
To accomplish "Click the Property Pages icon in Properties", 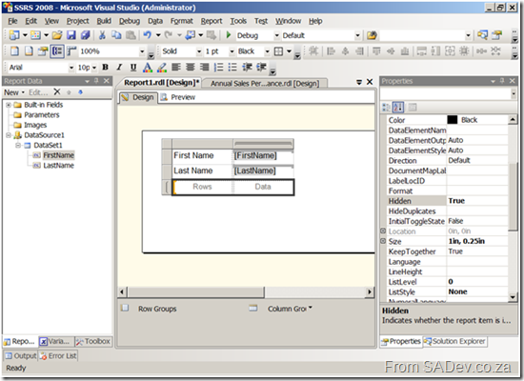I will click(413, 107).
